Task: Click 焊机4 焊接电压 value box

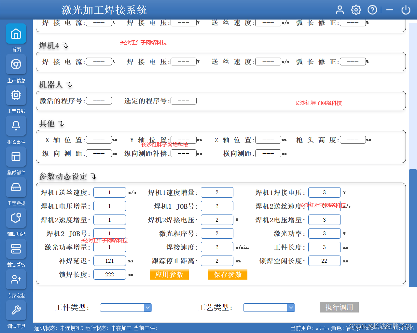Action: [x=184, y=62]
